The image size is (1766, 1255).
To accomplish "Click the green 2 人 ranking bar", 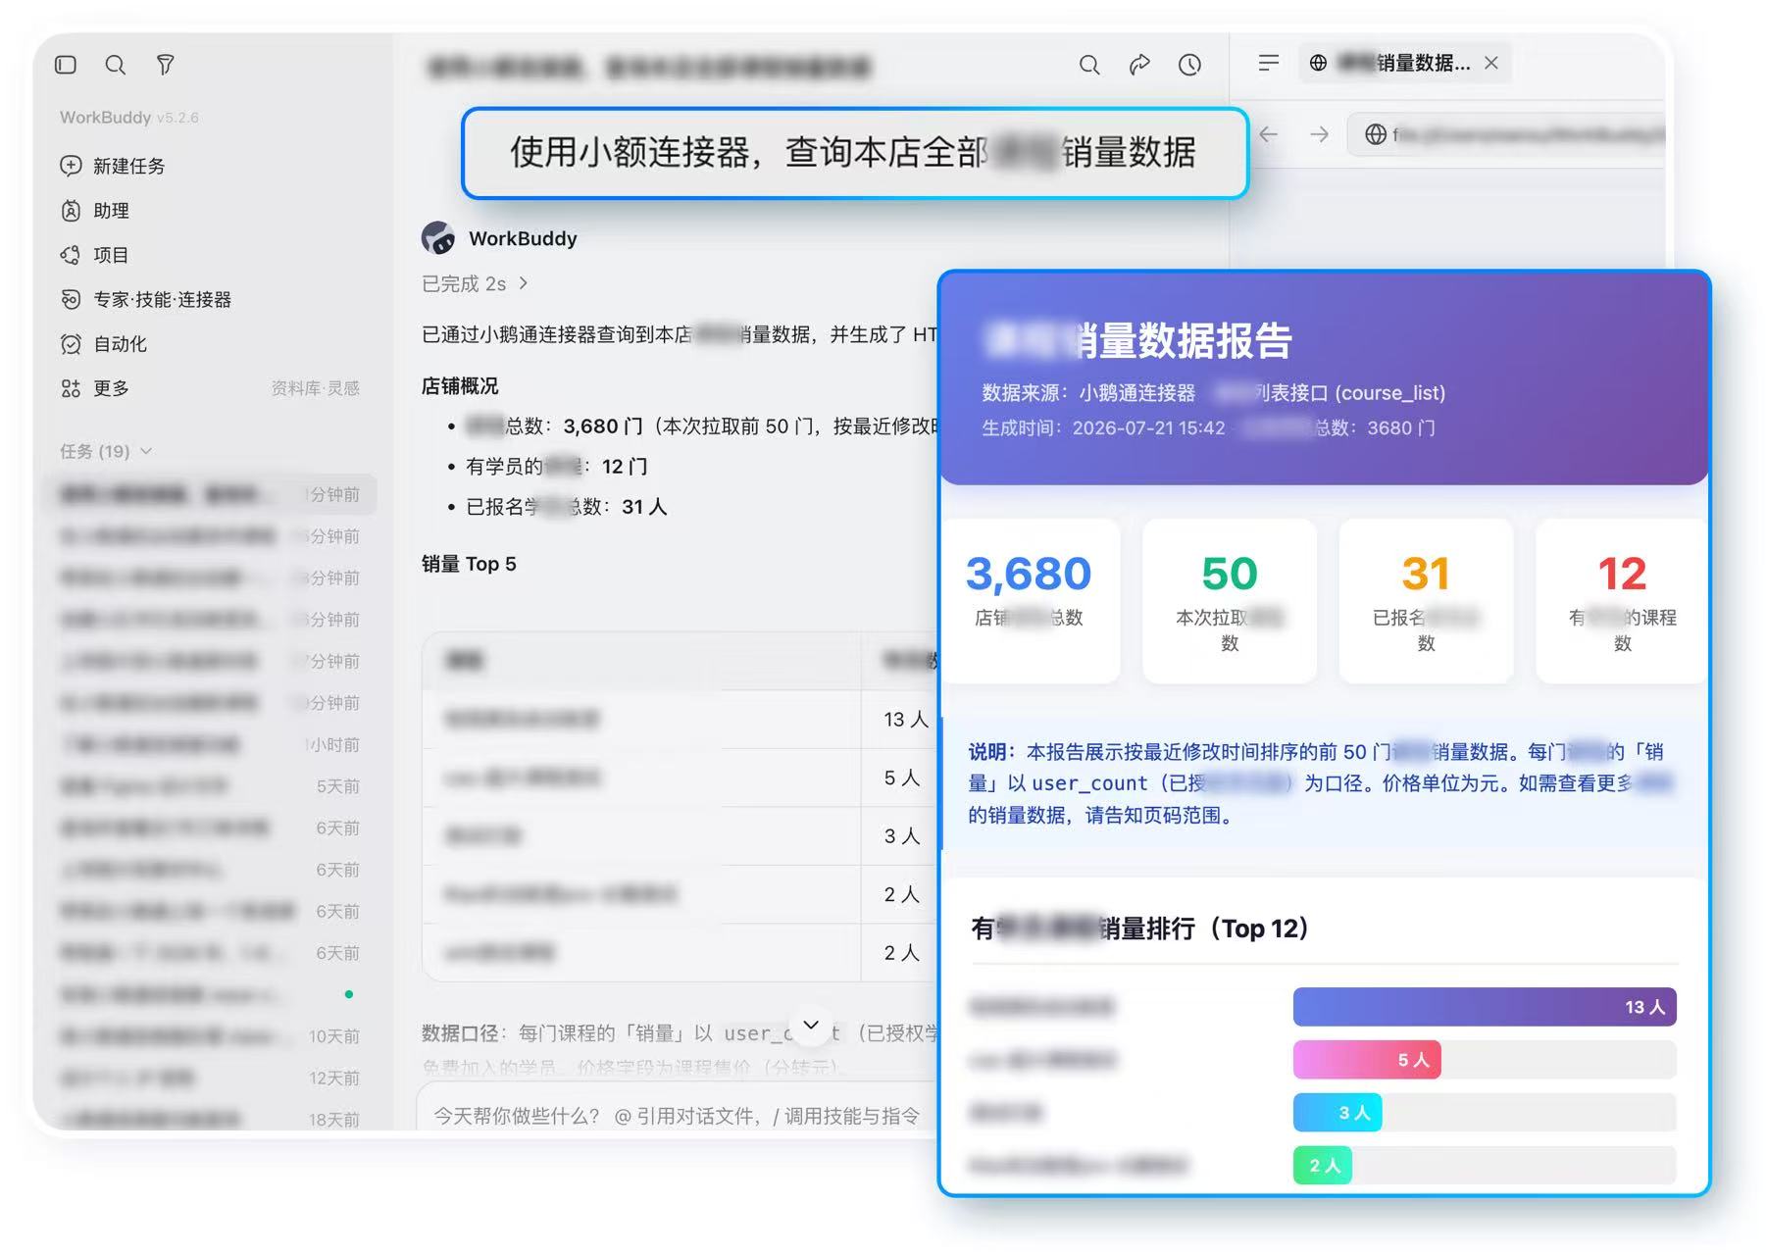I will [1323, 1166].
